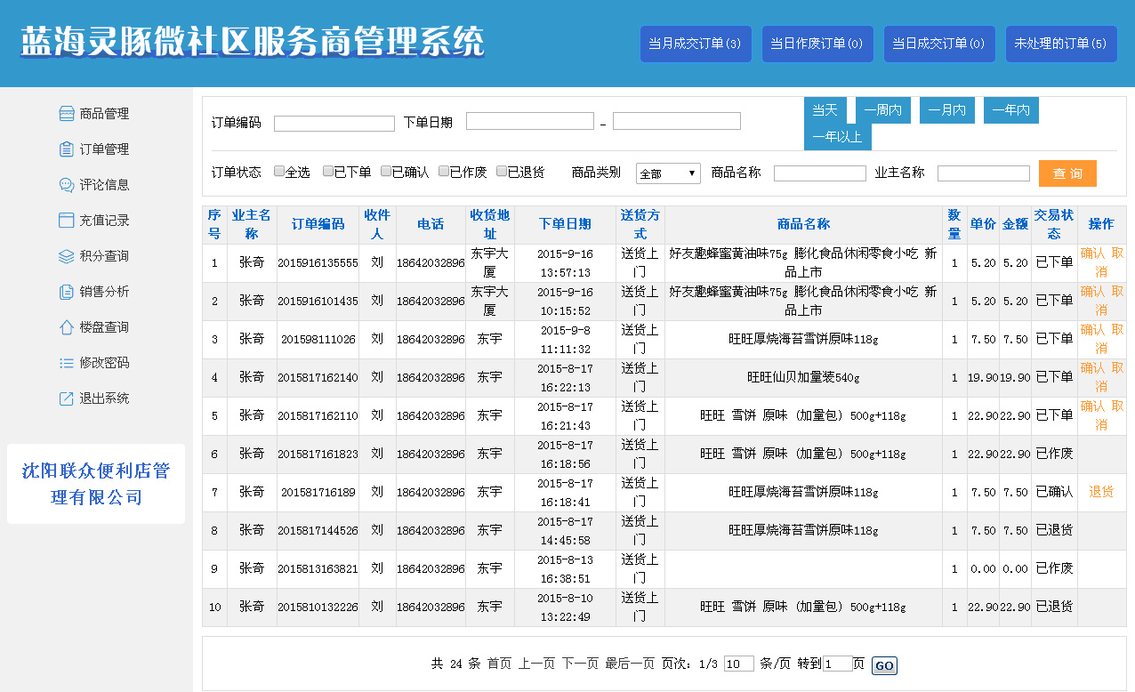Focus the 商品名称 input field
The width and height of the screenshot is (1135, 692).
[x=820, y=173]
